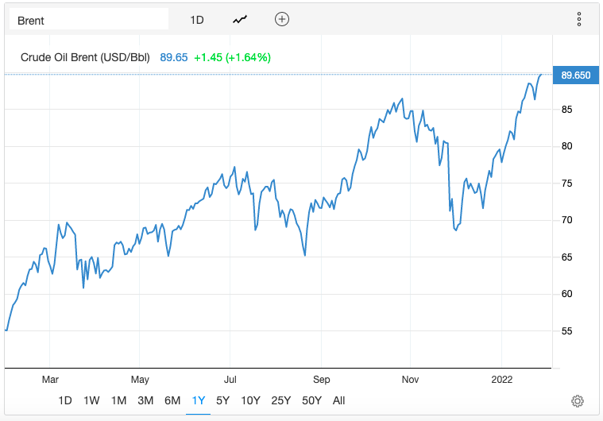Choose the 50Y time range

pyautogui.click(x=311, y=400)
